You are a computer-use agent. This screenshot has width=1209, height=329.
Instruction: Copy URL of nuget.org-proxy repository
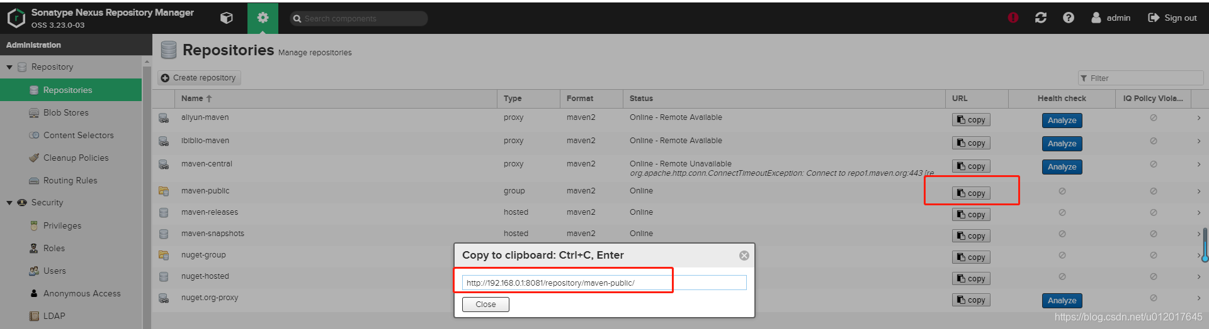[x=971, y=300]
